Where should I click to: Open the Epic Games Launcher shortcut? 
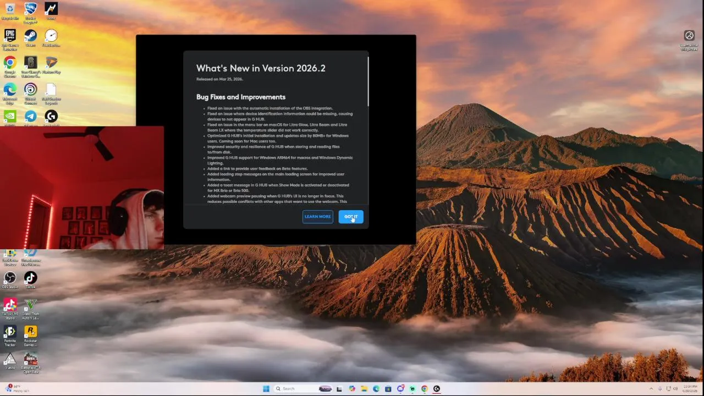[x=10, y=39]
